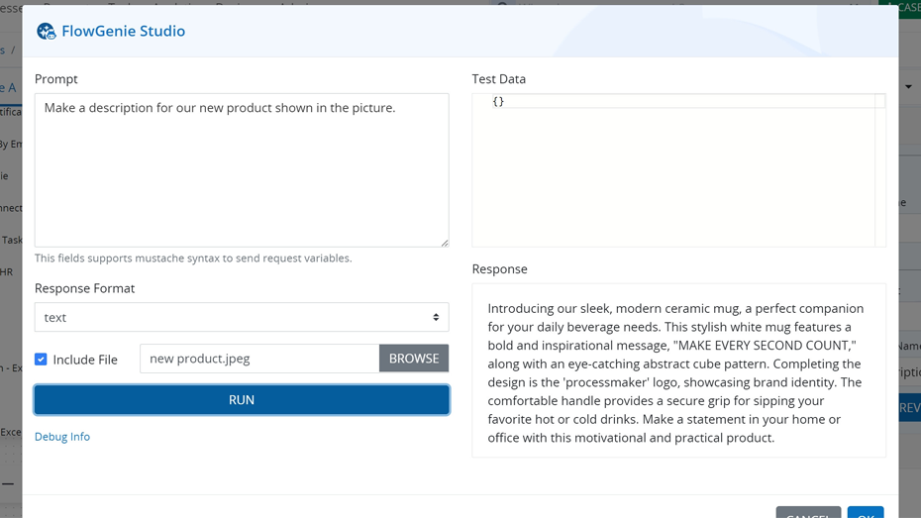Click the FlowGenie Studio logo icon
921x518 pixels.
(46, 31)
